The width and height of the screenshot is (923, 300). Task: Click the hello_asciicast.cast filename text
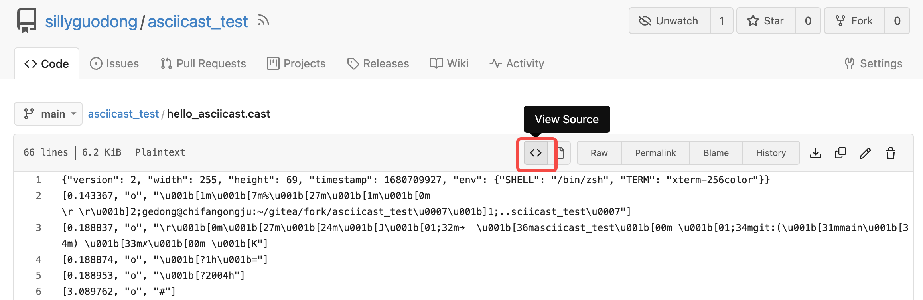(x=219, y=114)
